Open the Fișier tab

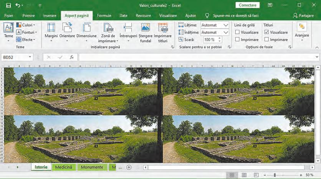pyautogui.click(x=8, y=16)
